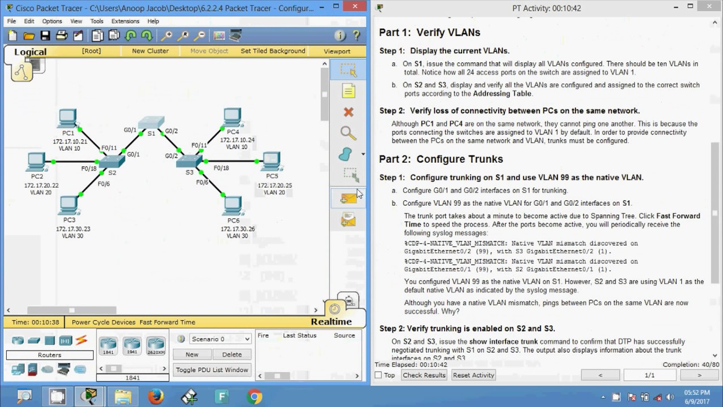723x407 pixels.
Task: Redo the action with green arrow
Action: point(147,36)
